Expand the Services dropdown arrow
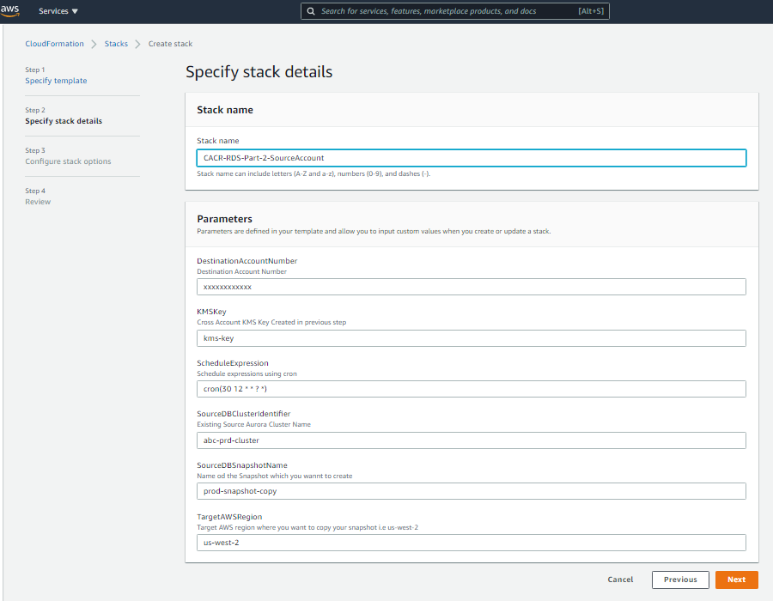 (x=75, y=11)
